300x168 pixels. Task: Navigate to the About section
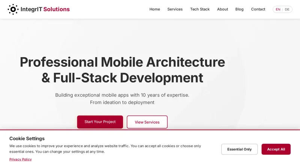pos(222,9)
